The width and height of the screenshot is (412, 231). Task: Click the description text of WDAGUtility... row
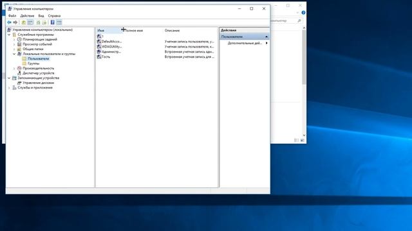pyautogui.click(x=189, y=47)
